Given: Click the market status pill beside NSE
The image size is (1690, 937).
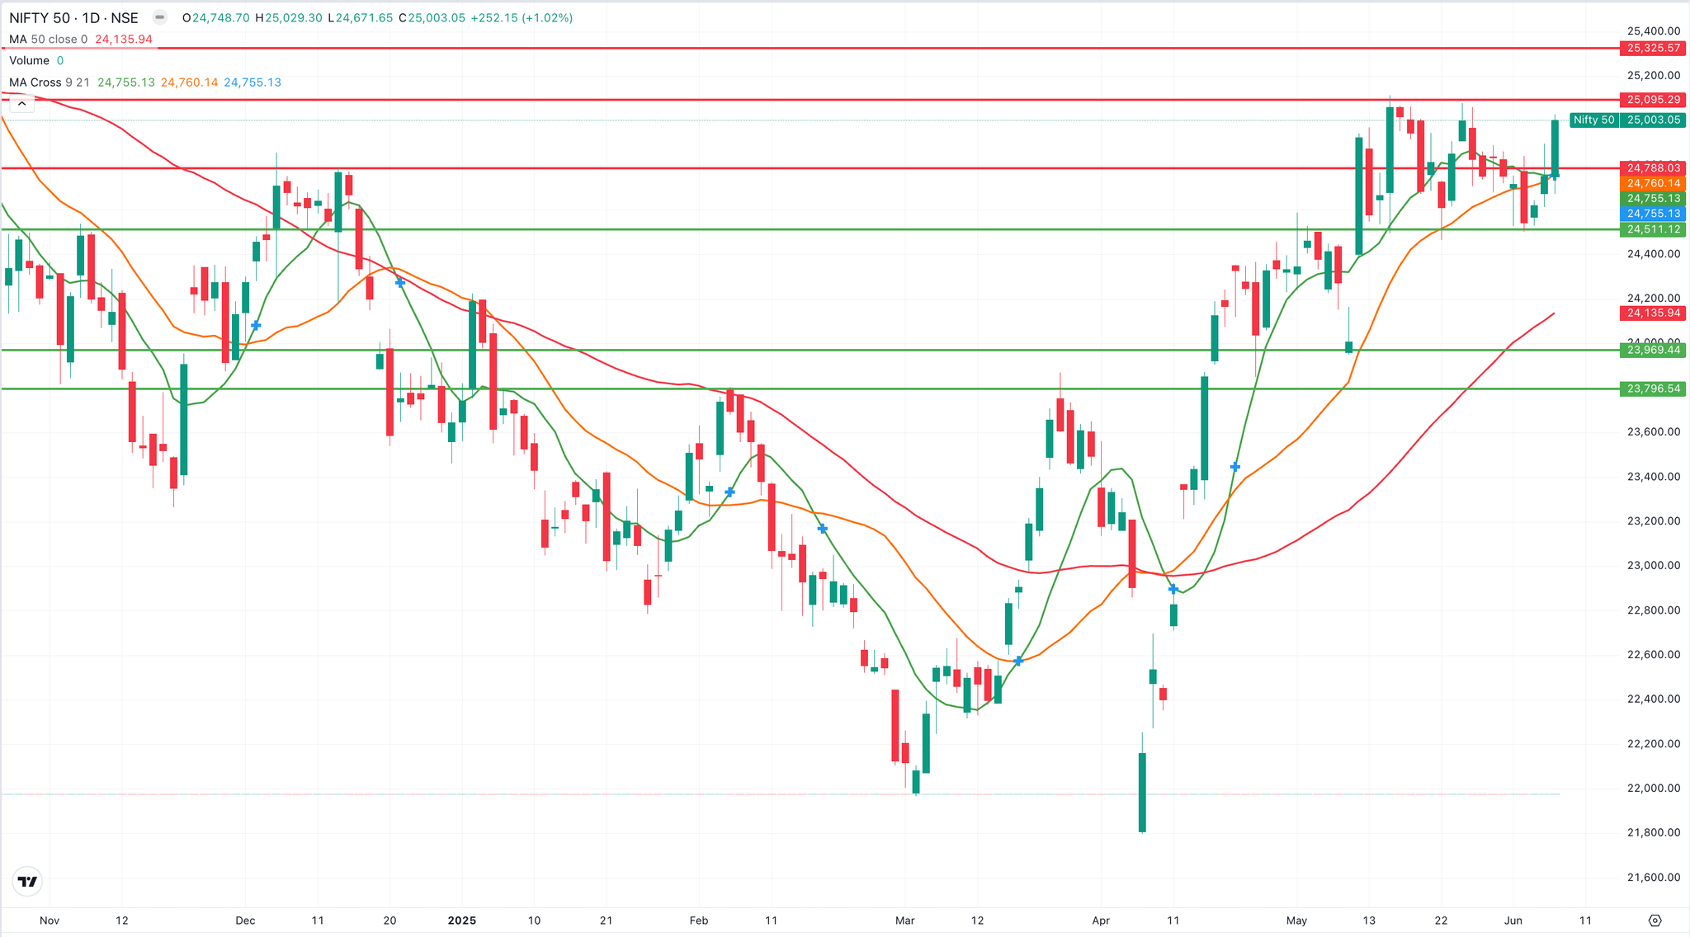Looking at the screenshot, I should (x=159, y=17).
